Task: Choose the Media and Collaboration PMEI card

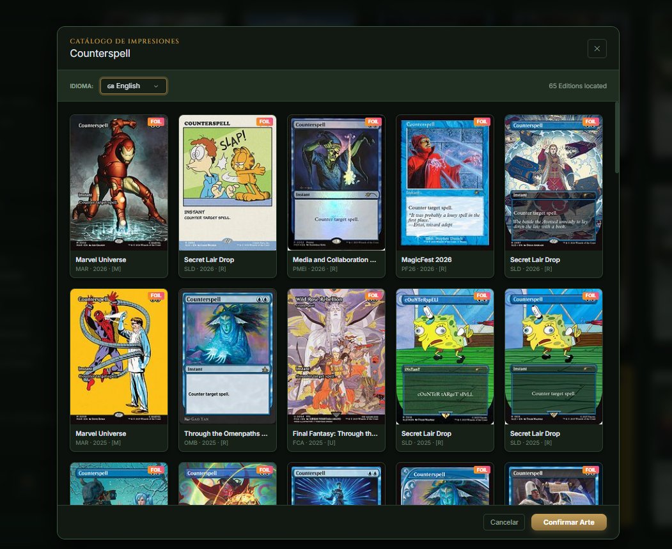Action: [x=336, y=196]
